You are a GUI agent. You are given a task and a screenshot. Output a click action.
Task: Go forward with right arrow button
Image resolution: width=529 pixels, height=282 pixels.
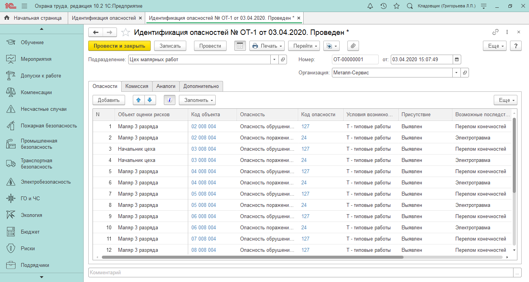tap(110, 33)
